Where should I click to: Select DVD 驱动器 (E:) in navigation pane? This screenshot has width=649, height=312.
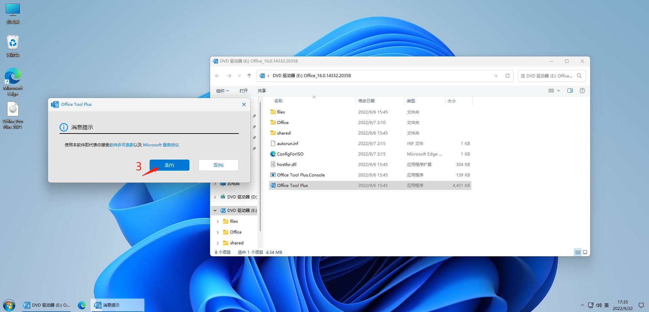239,210
